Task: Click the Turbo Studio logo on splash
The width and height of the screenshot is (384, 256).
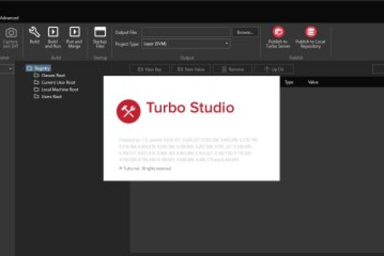Action: coord(128,111)
